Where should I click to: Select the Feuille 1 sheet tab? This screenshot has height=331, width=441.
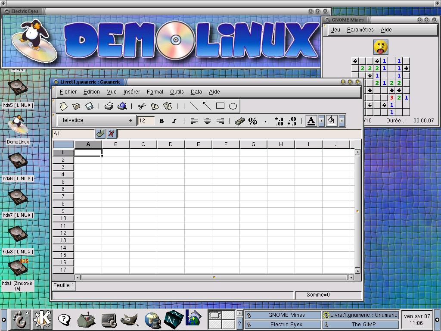[x=64, y=285]
